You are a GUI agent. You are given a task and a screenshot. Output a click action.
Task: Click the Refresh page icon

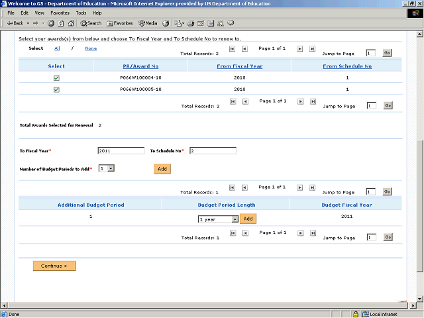[61, 23]
